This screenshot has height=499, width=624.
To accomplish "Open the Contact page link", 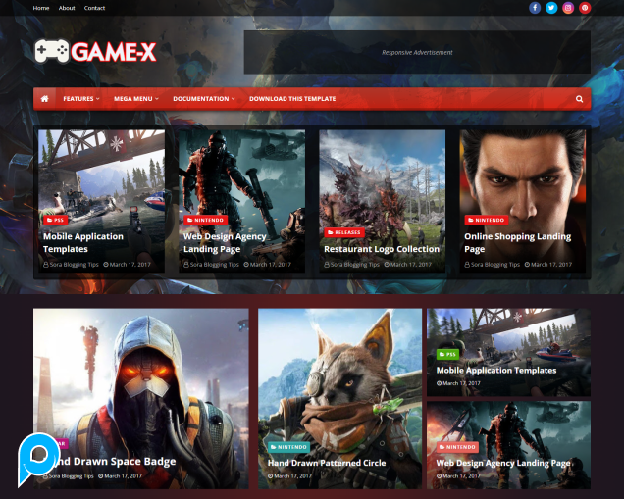I will pos(94,8).
